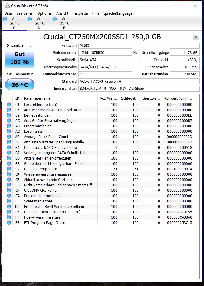Click status orb of FTL Program Page Count row
Screen dimensions: 204x286
pyautogui.click(x=9, y=223)
